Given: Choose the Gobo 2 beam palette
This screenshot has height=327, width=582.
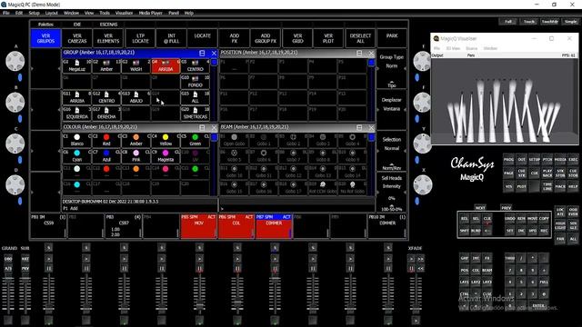Looking at the screenshot, I should tap(293, 141).
